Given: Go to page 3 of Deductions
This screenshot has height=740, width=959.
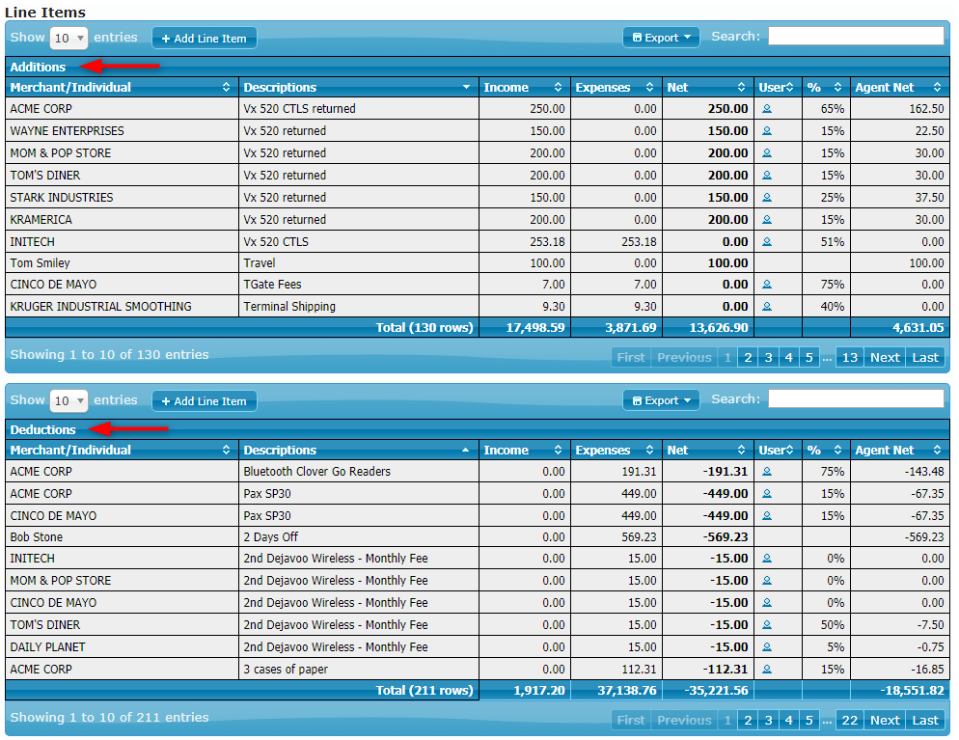Looking at the screenshot, I should click(769, 721).
